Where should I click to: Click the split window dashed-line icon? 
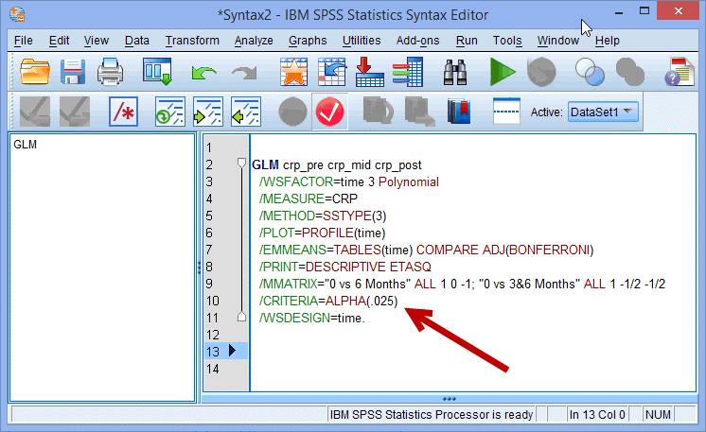[x=506, y=111]
